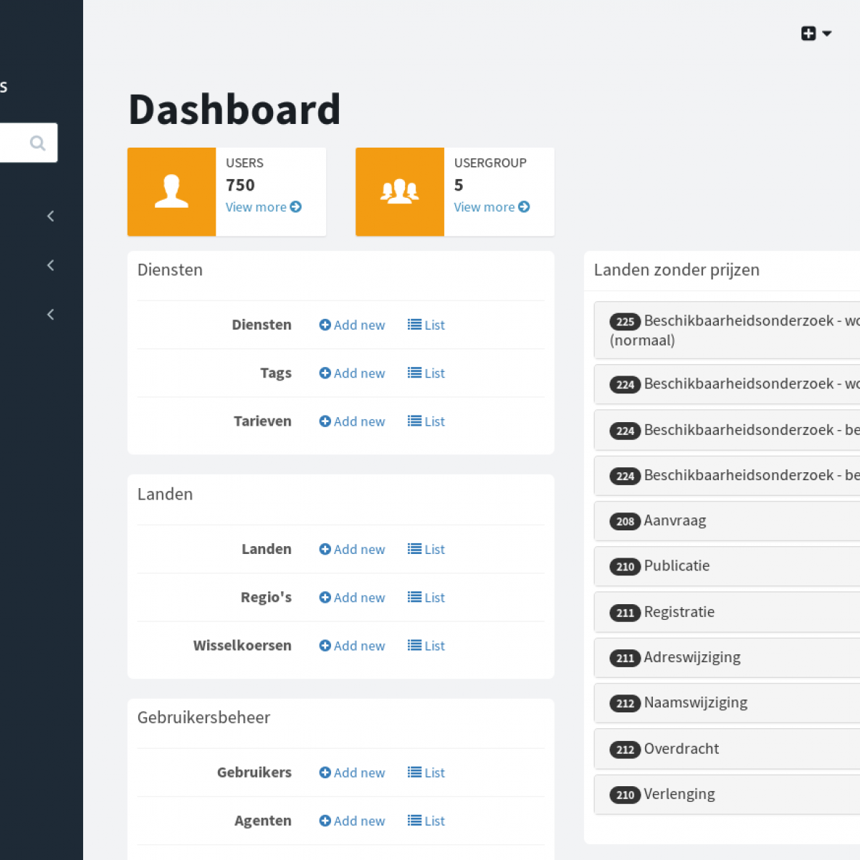
Task: Open List for Tarieven row
Action: 426,421
